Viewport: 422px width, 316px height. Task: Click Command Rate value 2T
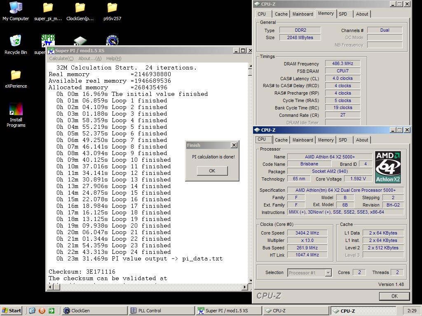(342, 115)
